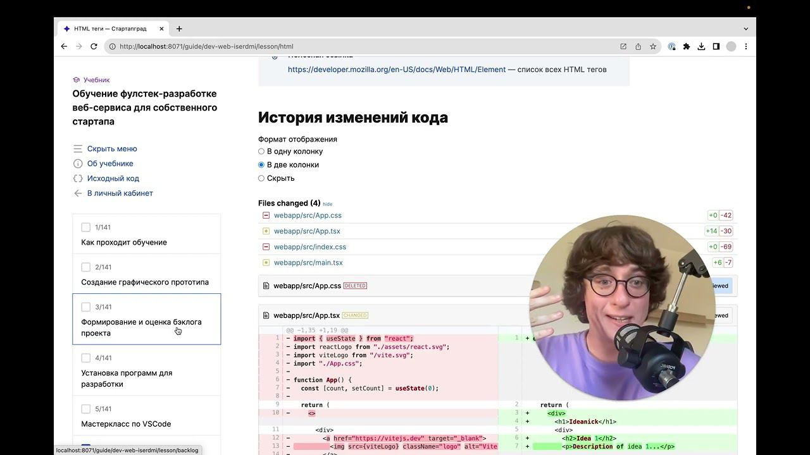Click the deleted icon beside webapp/src/index.css
The image size is (810, 455).
(266, 247)
